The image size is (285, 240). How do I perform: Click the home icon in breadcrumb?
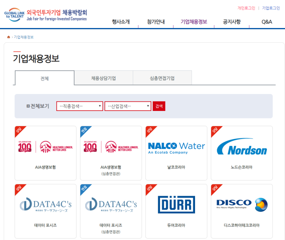8,37
